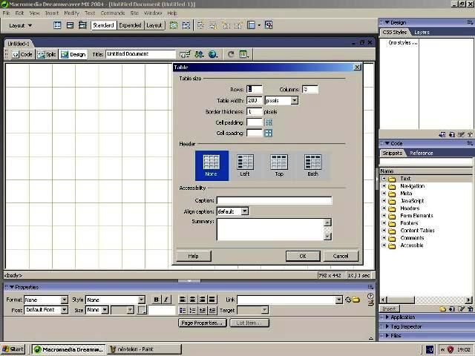This screenshot has height=356, width=475.
Task: Select the Left header table option
Action: pos(245,165)
